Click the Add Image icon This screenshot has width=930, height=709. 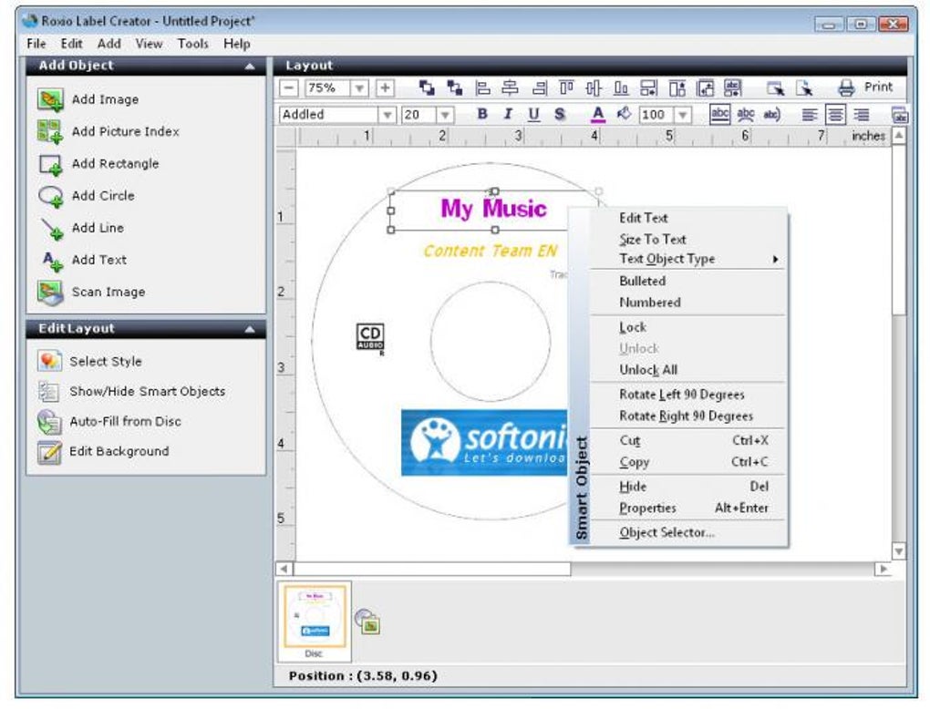50,99
